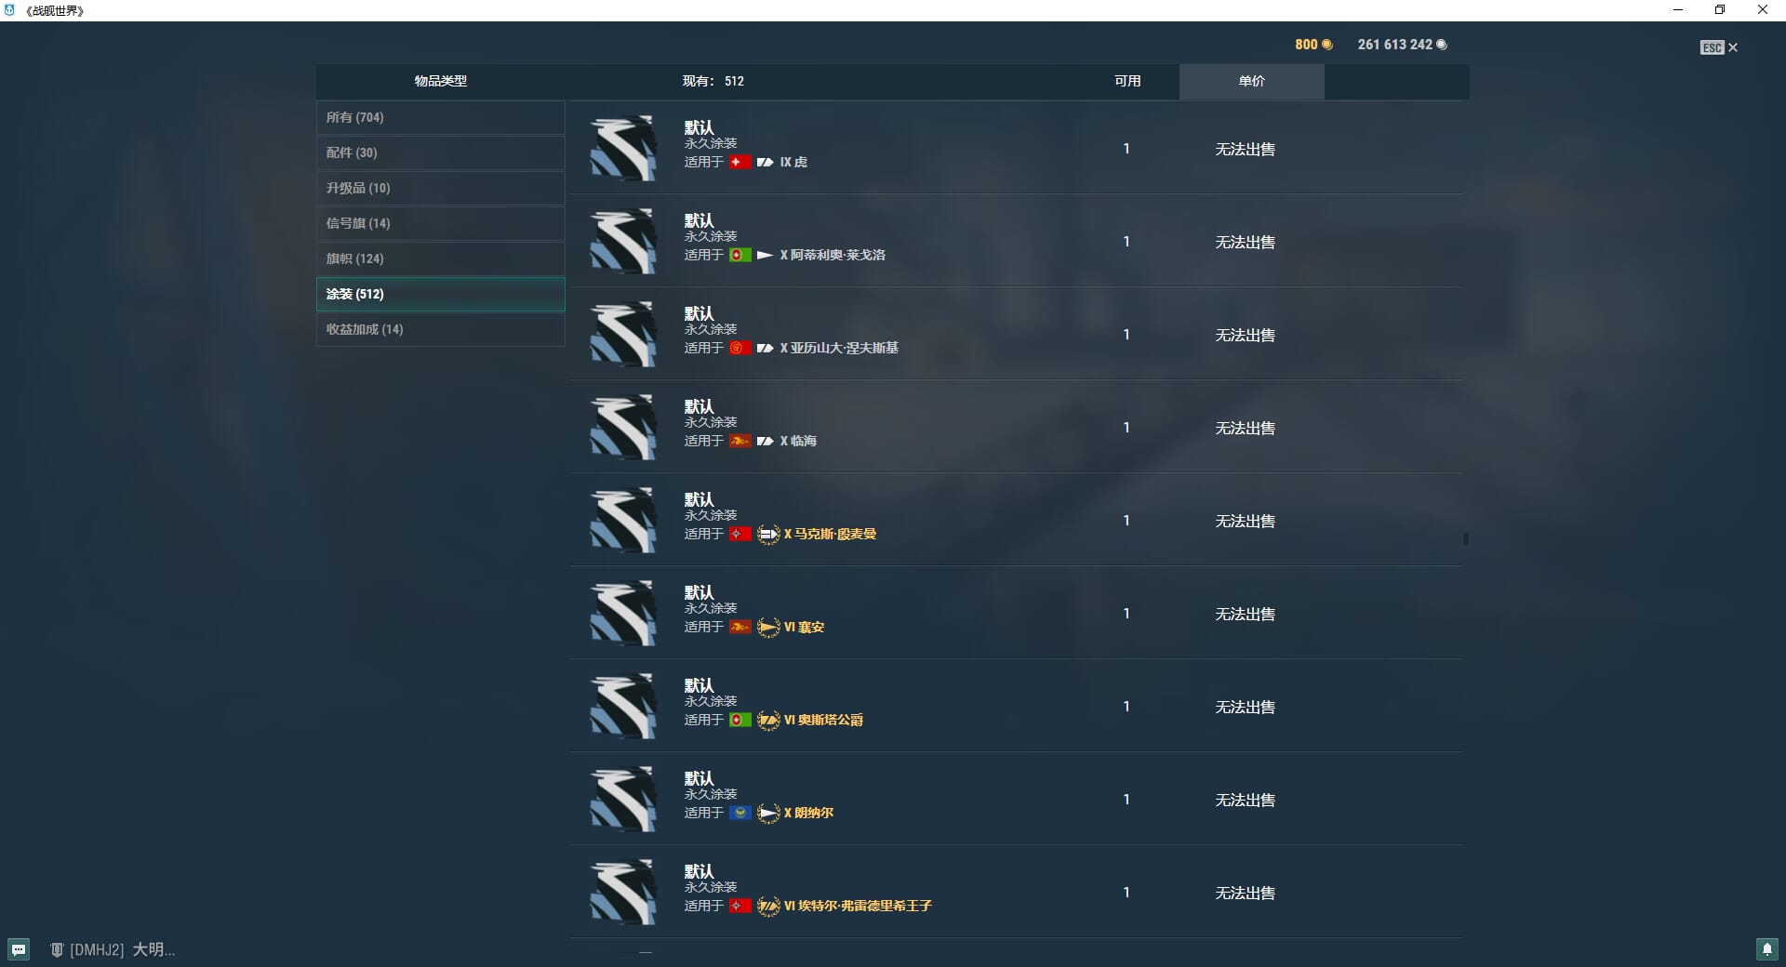Screen dimensions: 1786x967
Task: Select 配件 (30) category
Action: coord(441,152)
